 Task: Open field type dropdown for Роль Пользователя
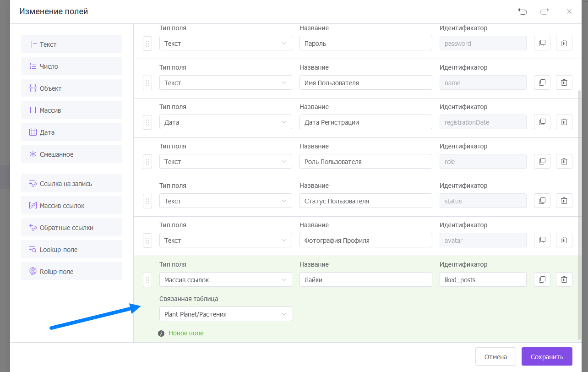[226, 162]
